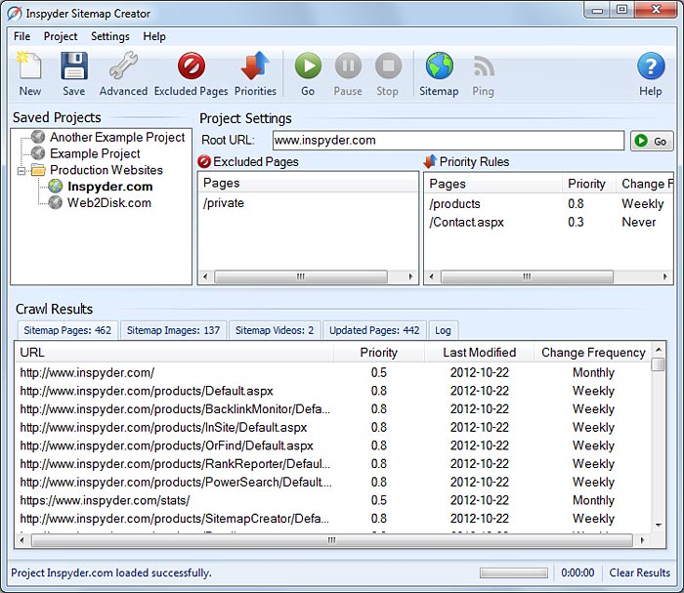The height and width of the screenshot is (593, 684).
Task: Select /private excluded page entry
Action: tap(224, 203)
